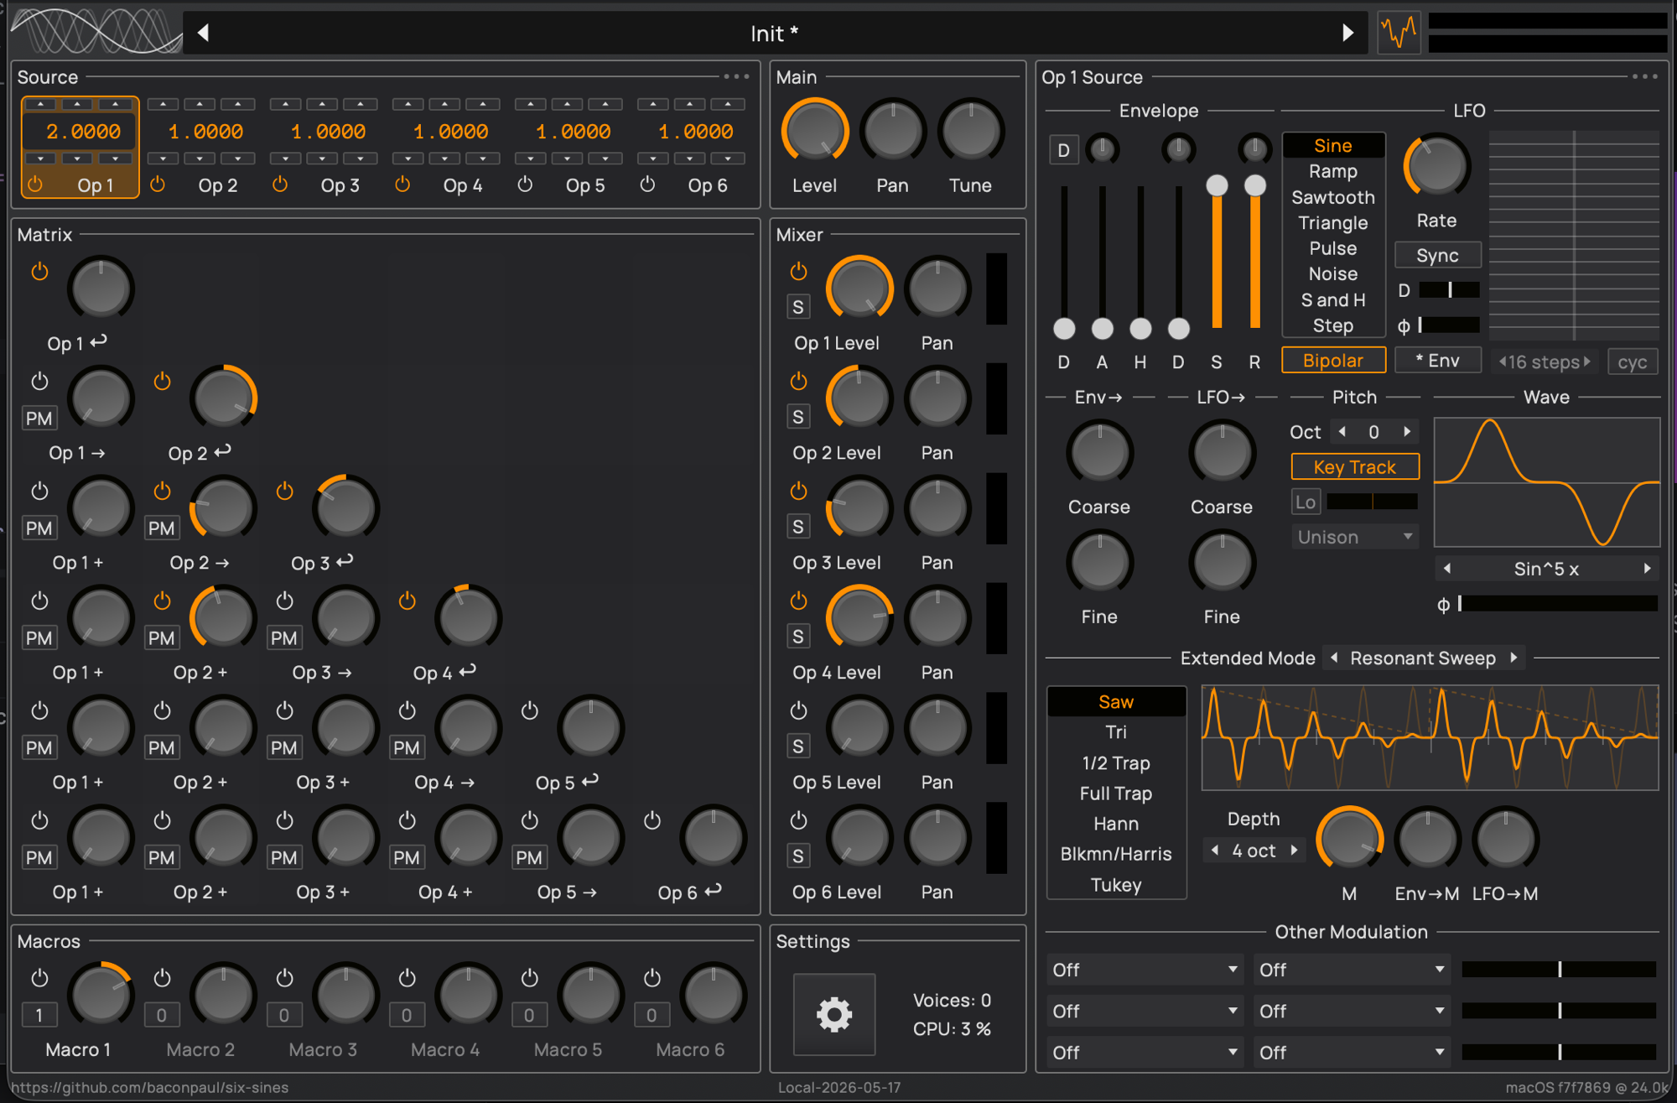Click the PM button beside Op 1 →
This screenshot has width=1677, height=1103.
pos(39,419)
